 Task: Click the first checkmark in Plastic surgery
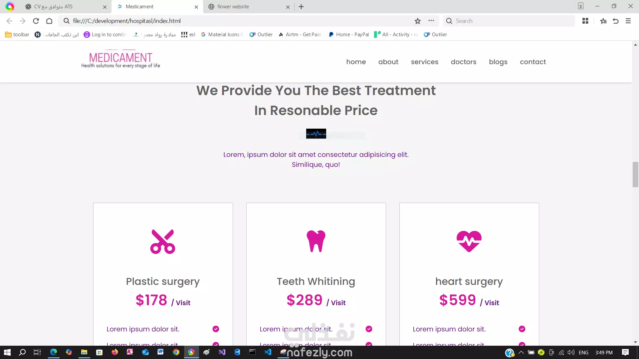click(216, 329)
